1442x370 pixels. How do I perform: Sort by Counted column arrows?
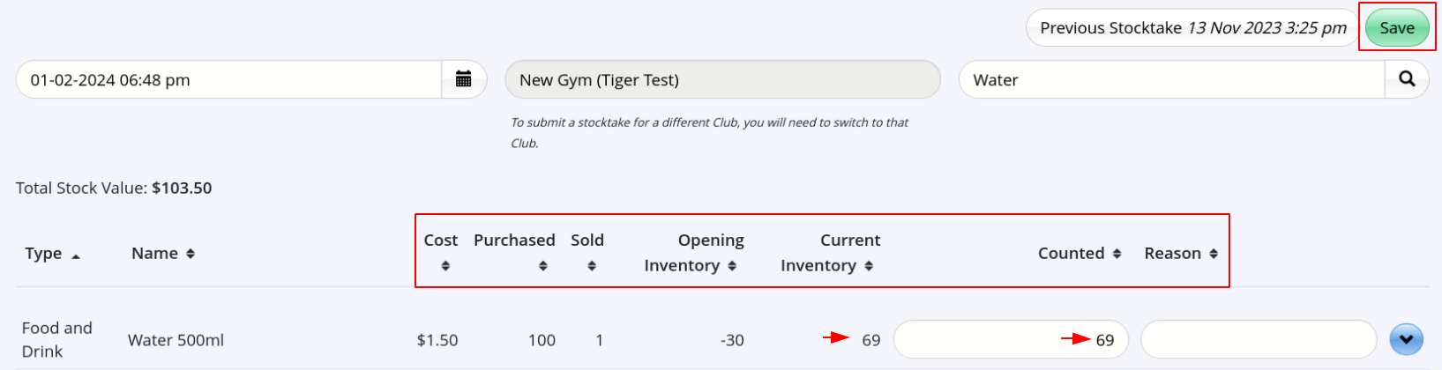[1117, 254]
